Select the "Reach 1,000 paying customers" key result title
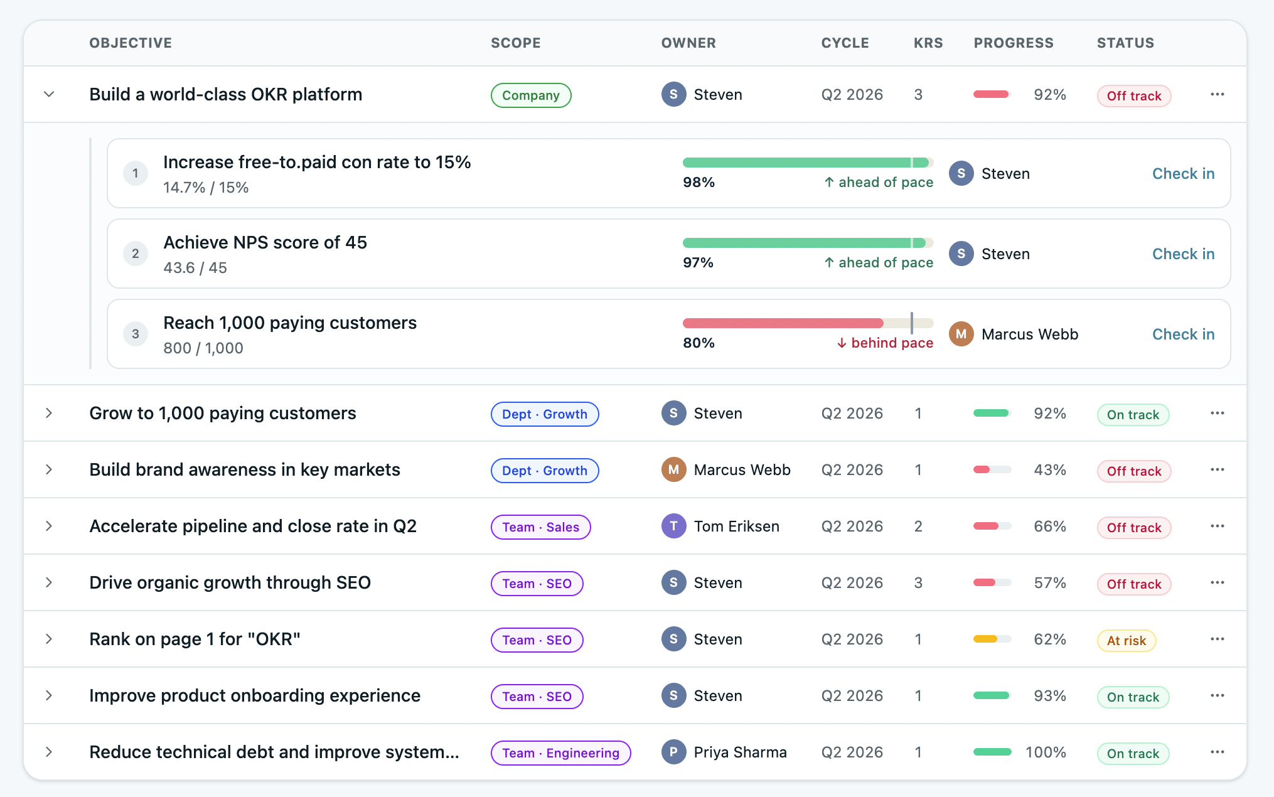This screenshot has height=797, width=1274. pyautogui.click(x=290, y=323)
